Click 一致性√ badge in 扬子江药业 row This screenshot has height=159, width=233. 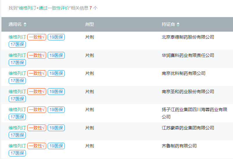click(37, 110)
